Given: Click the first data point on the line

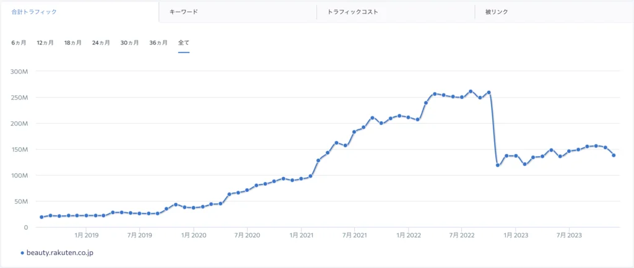Looking at the screenshot, I should click(x=41, y=217).
